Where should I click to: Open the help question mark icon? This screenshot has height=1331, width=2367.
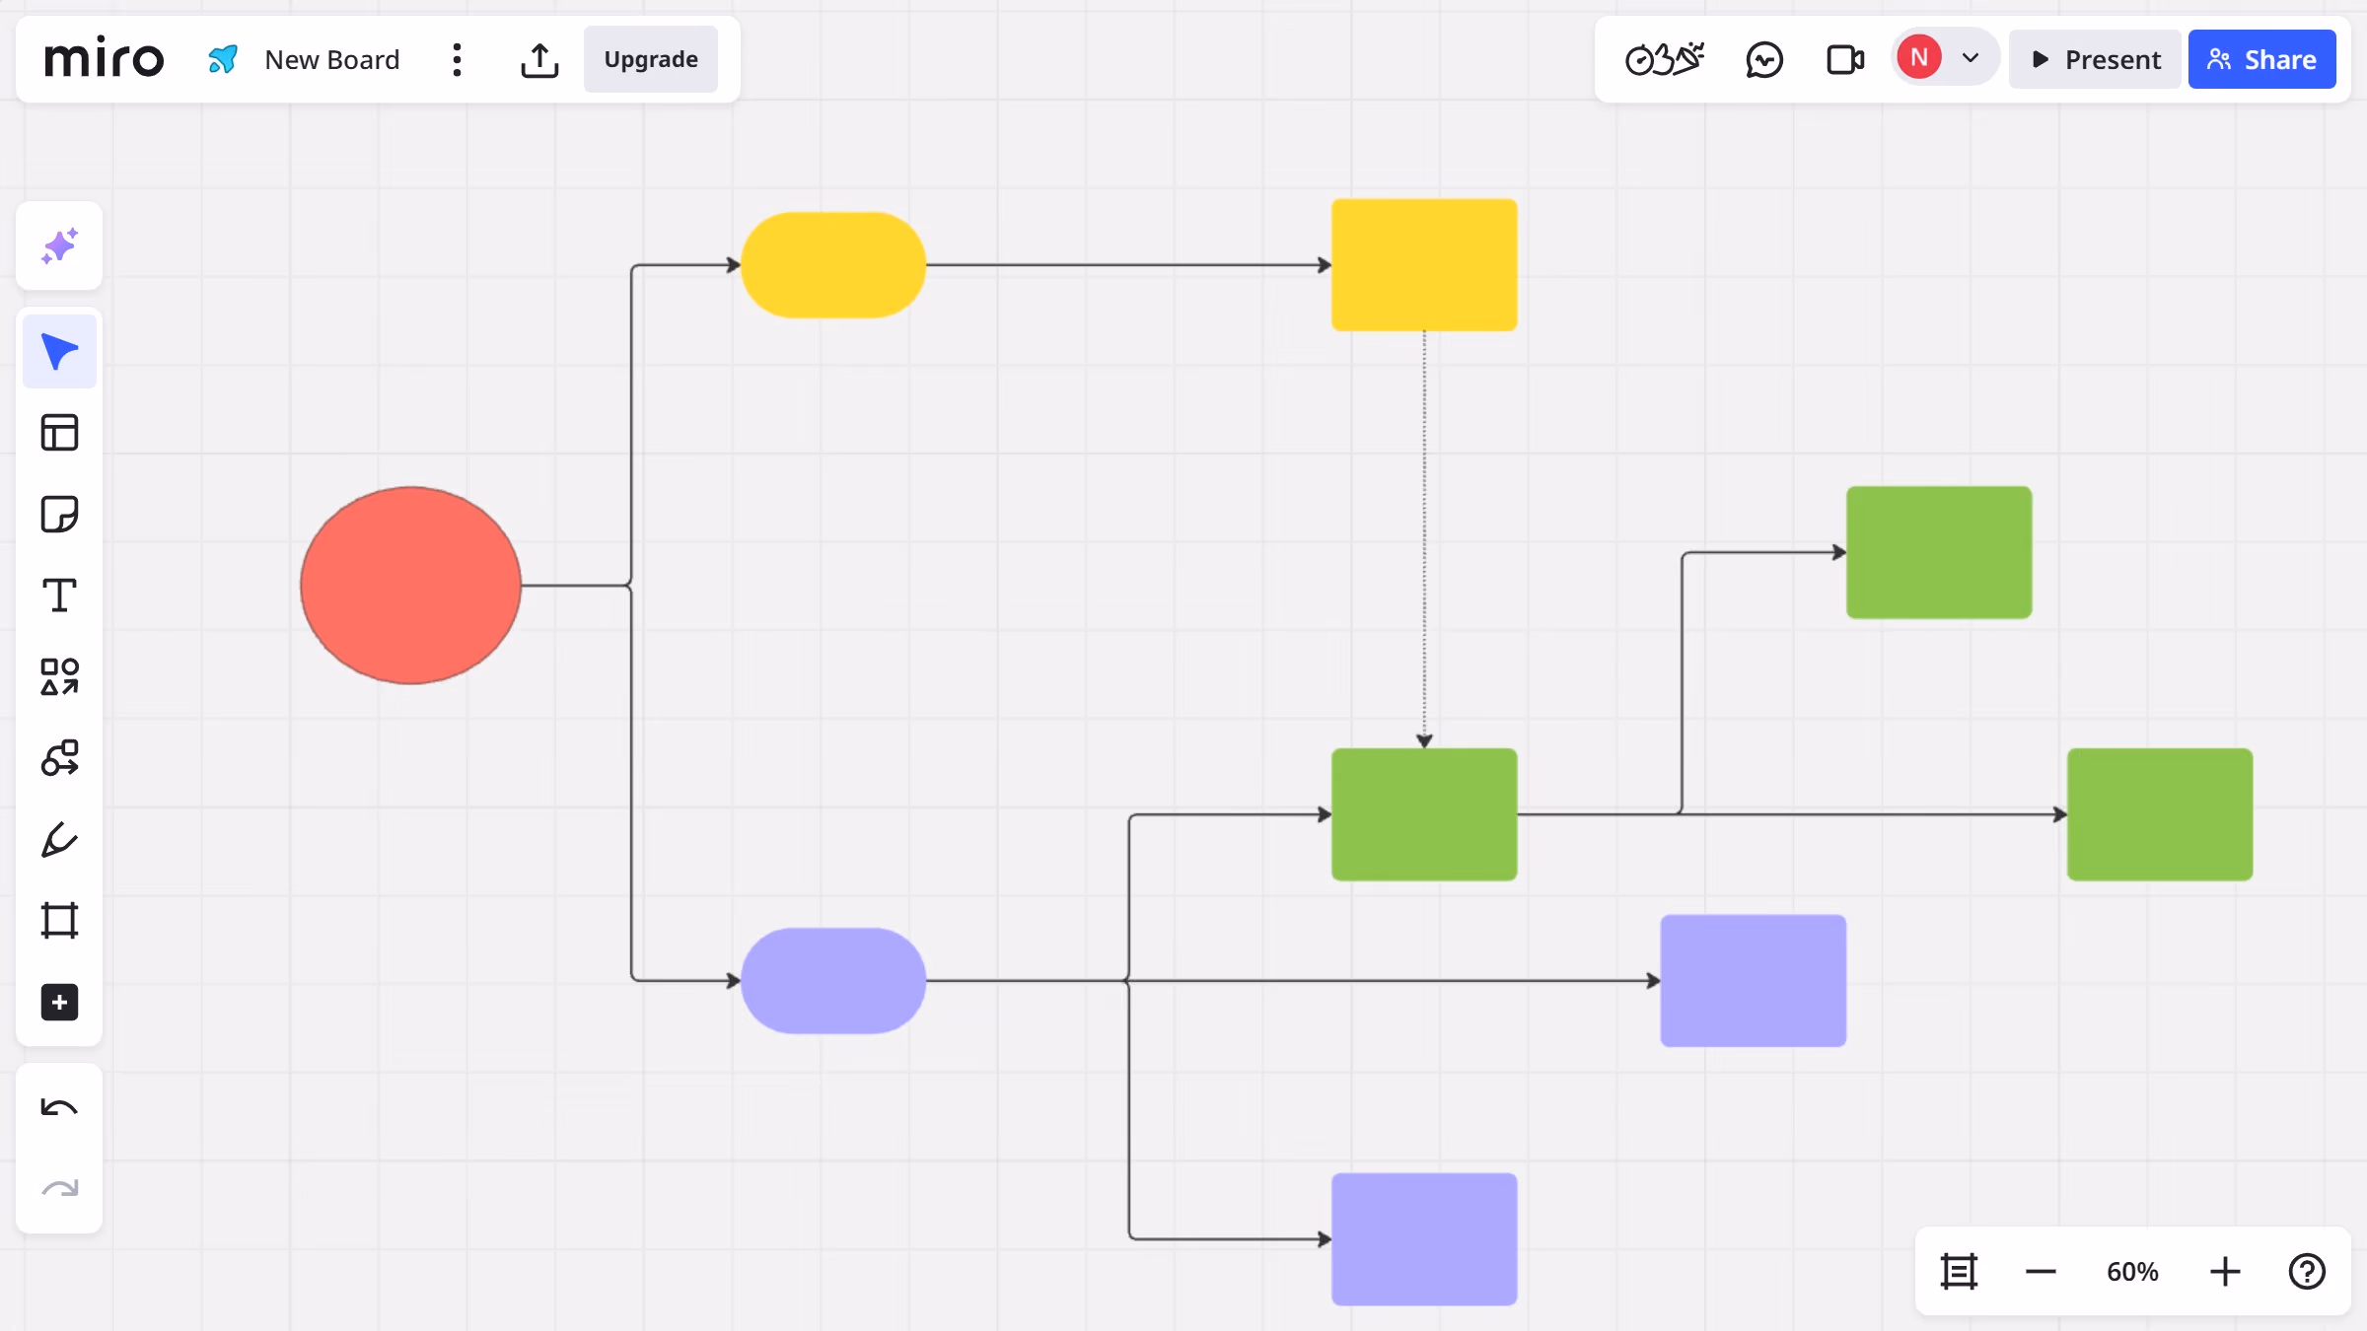coord(2307,1272)
